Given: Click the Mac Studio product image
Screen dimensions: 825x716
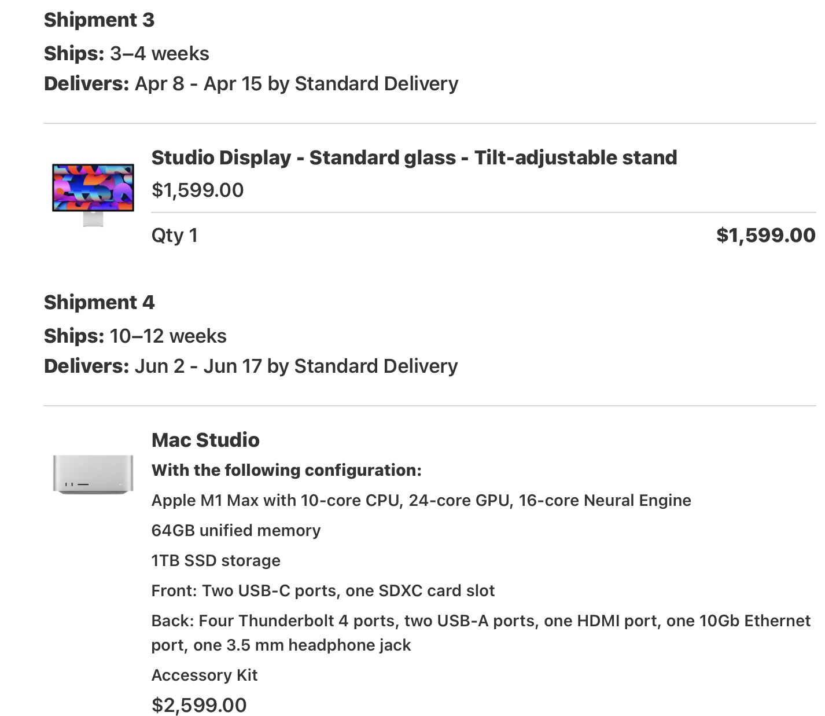Looking at the screenshot, I should 93,474.
